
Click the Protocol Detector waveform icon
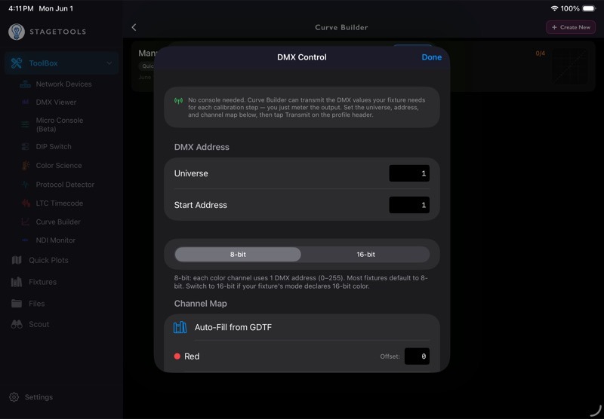point(26,185)
